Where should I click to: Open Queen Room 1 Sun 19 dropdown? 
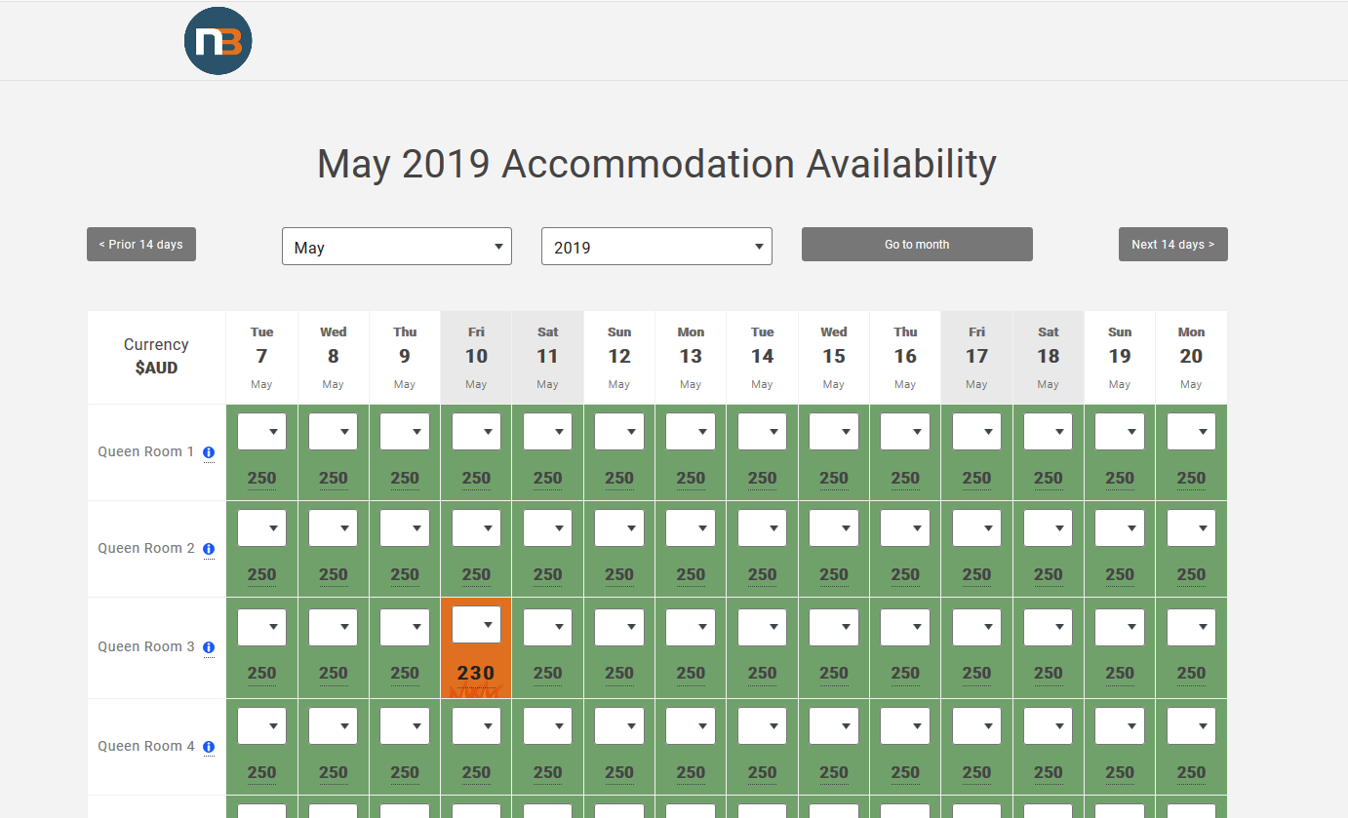(x=1120, y=432)
